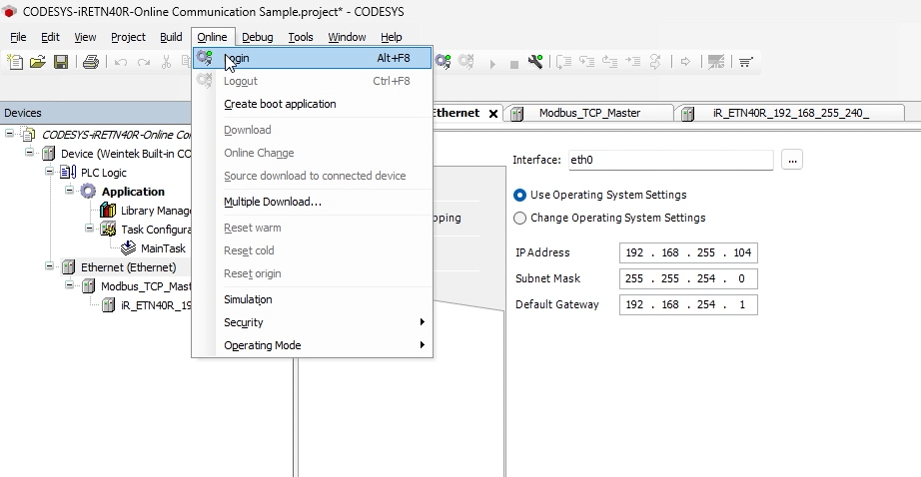This screenshot has height=477, width=921.
Task: Collapse the Application tree node
Action: pos(69,190)
